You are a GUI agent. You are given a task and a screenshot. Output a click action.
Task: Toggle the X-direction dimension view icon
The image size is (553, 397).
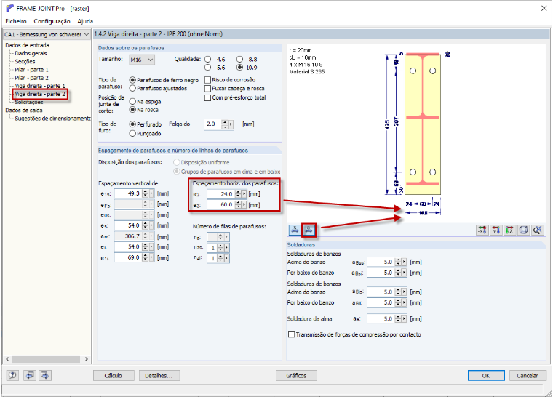295,230
